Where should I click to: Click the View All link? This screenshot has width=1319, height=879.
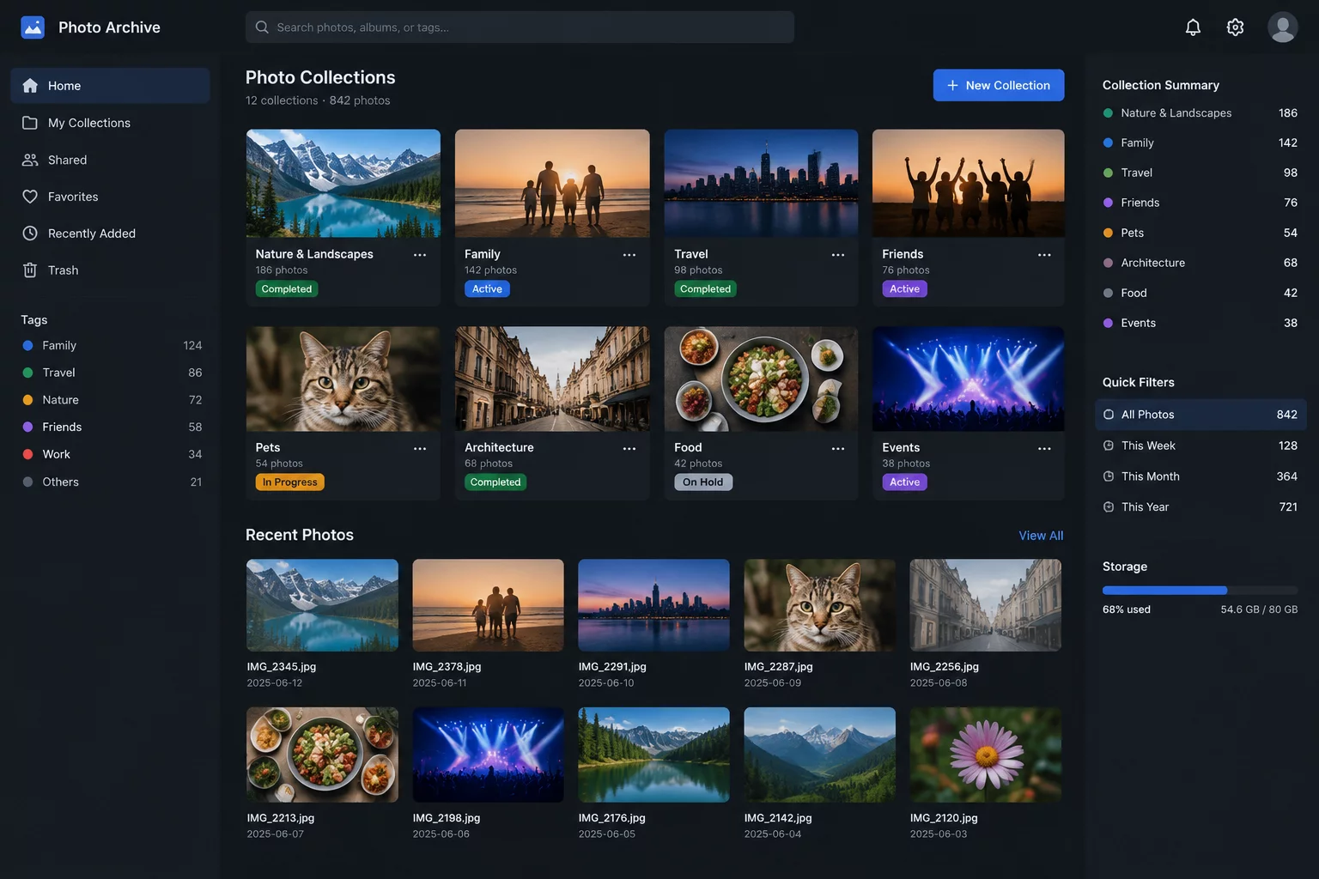point(1041,536)
